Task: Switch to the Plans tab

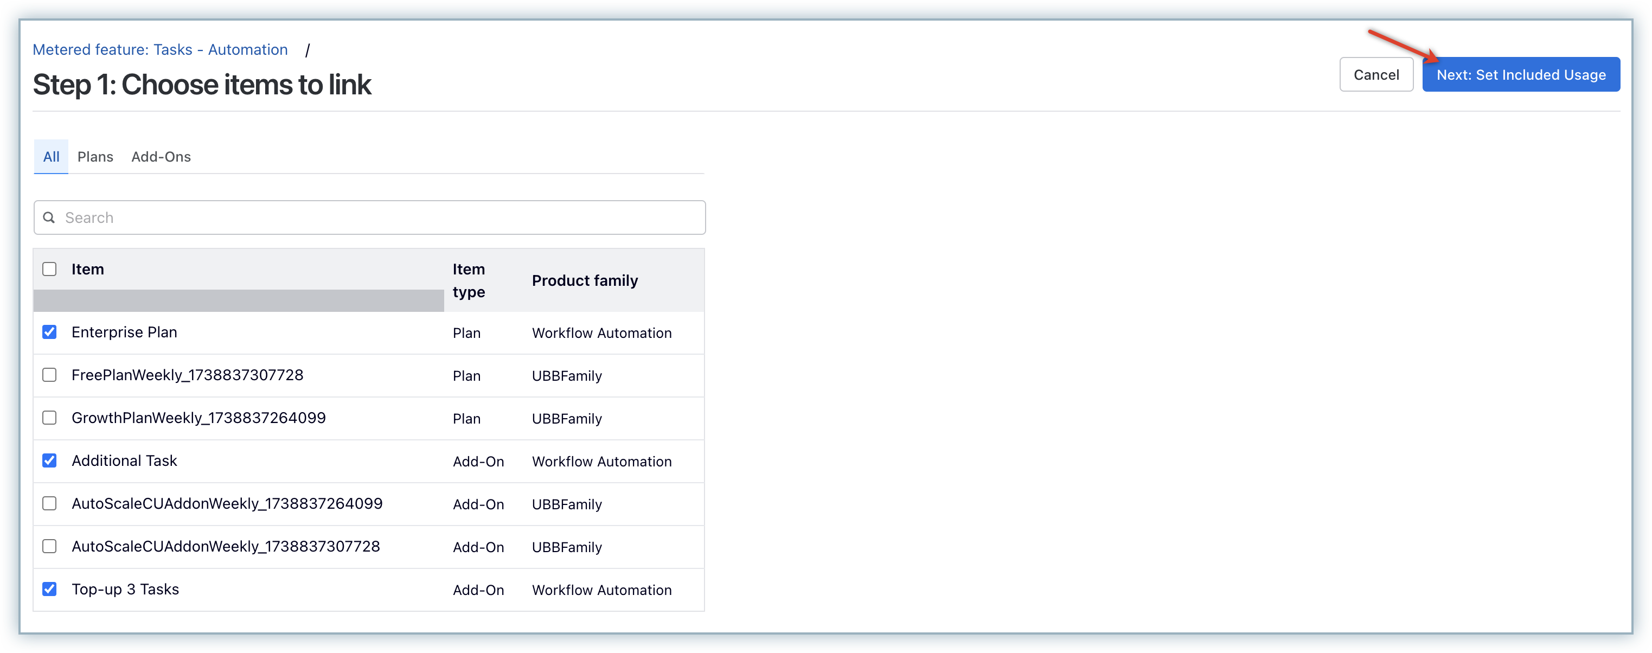Action: (x=95, y=157)
